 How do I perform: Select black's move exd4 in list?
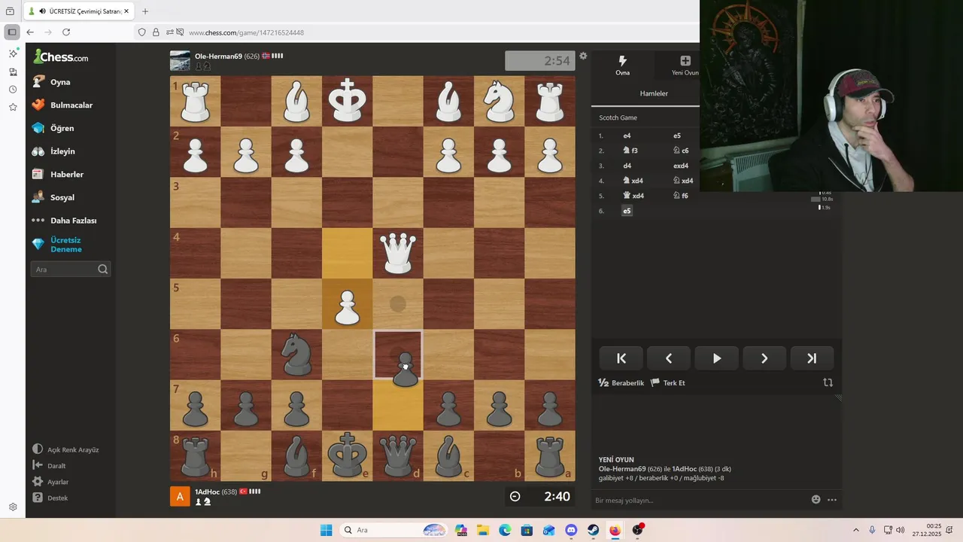tap(681, 166)
